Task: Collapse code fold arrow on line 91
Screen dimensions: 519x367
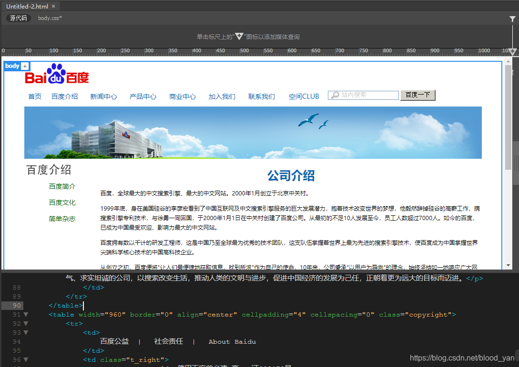Action: [25, 315]
